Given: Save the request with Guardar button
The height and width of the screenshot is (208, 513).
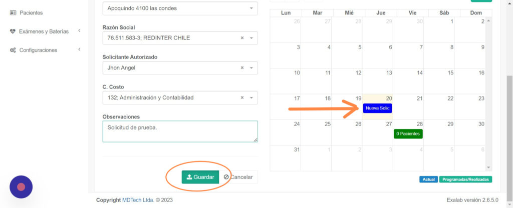Looking at the screenshot, I should [200, 177].
